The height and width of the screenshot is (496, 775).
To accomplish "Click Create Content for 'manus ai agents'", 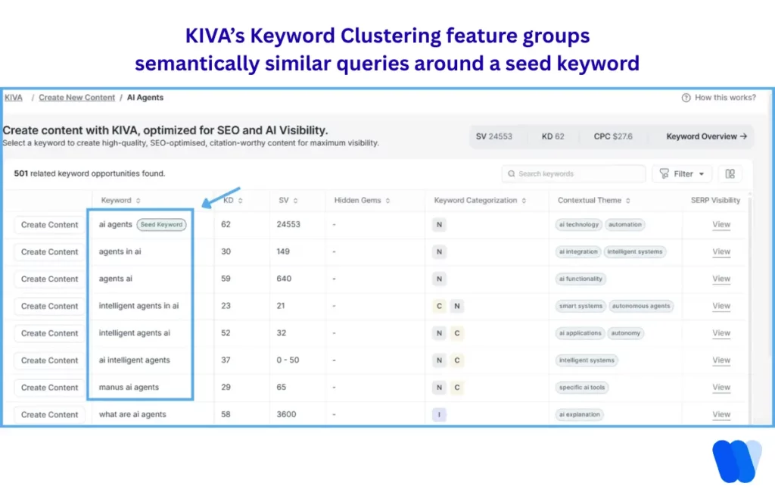I will pos(49,387).
